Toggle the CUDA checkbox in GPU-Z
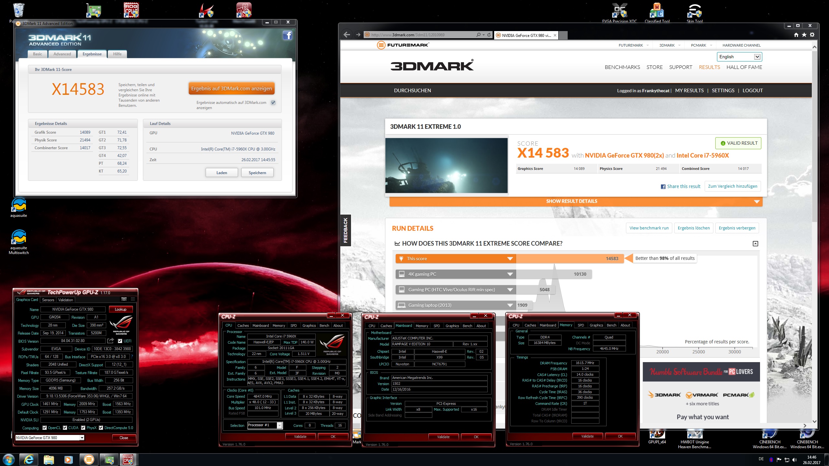The width and height of the screenshot is (829, 466). coord(65,428)
